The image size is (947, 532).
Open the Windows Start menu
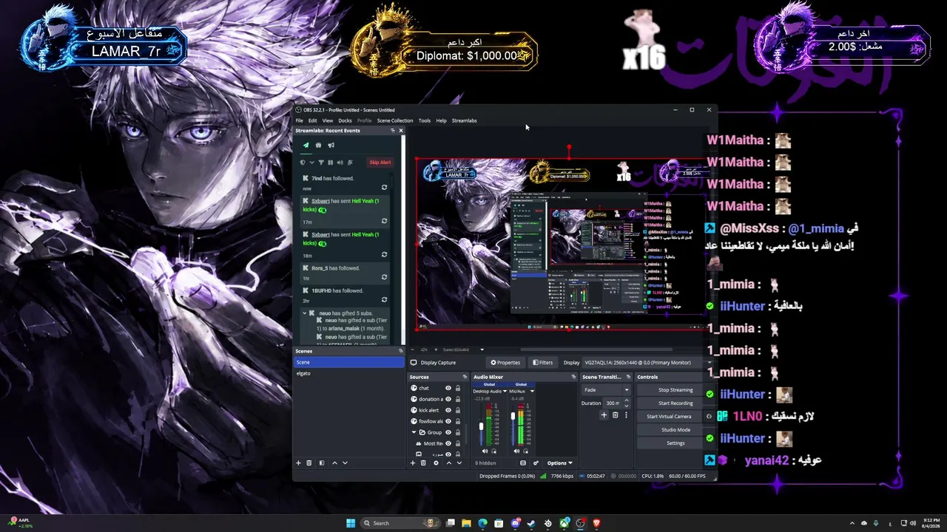click(x=351, y=523)
